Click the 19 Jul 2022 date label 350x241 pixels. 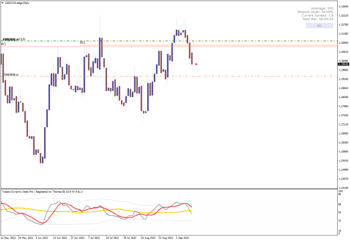(x=112, y=238)
